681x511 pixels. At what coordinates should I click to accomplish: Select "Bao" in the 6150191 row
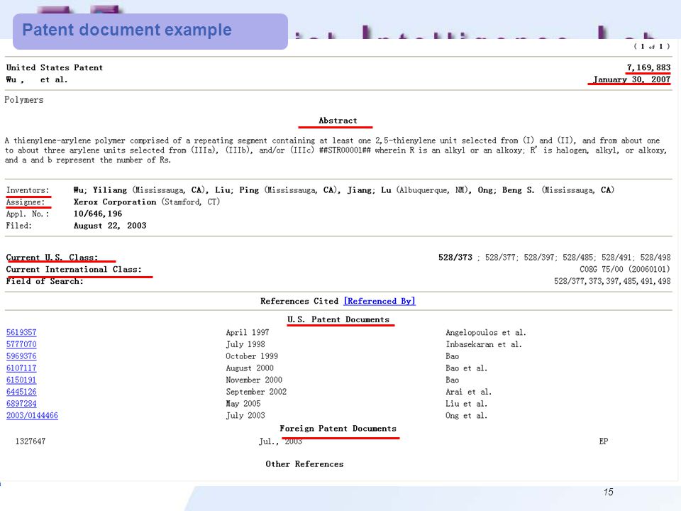pyautogui.click(x=453, y=380)
